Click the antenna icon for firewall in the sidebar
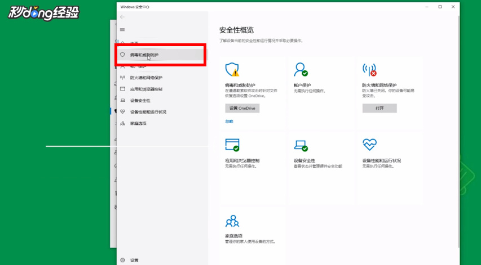 point(122,78)
